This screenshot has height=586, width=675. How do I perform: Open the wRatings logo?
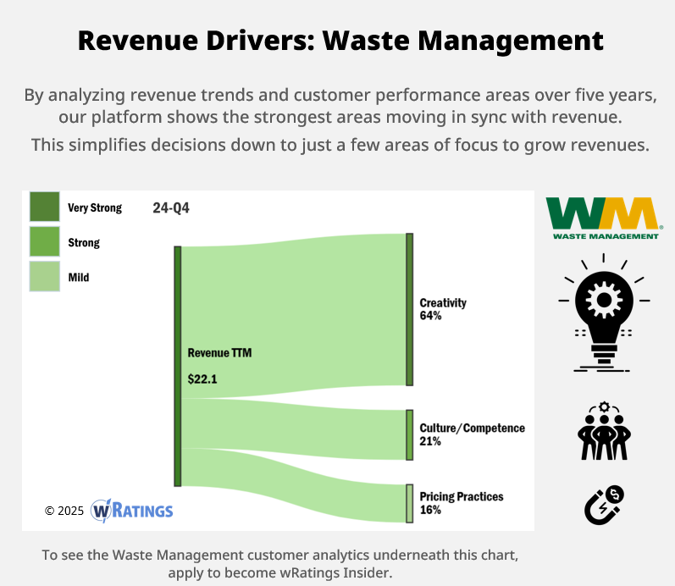pos(132,511)
